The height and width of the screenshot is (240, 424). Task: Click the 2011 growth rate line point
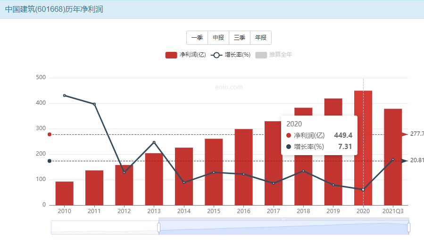click(94, 104)
